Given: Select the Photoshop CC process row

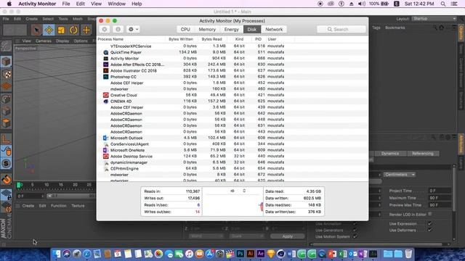Looking at the screenshot, I should (232, 77).
